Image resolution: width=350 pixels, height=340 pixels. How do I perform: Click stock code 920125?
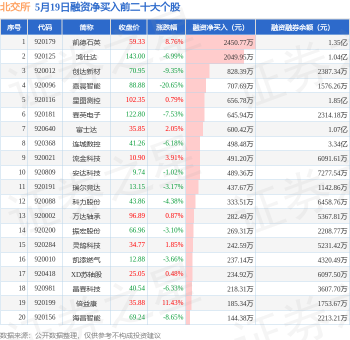(x=44, y=56)
